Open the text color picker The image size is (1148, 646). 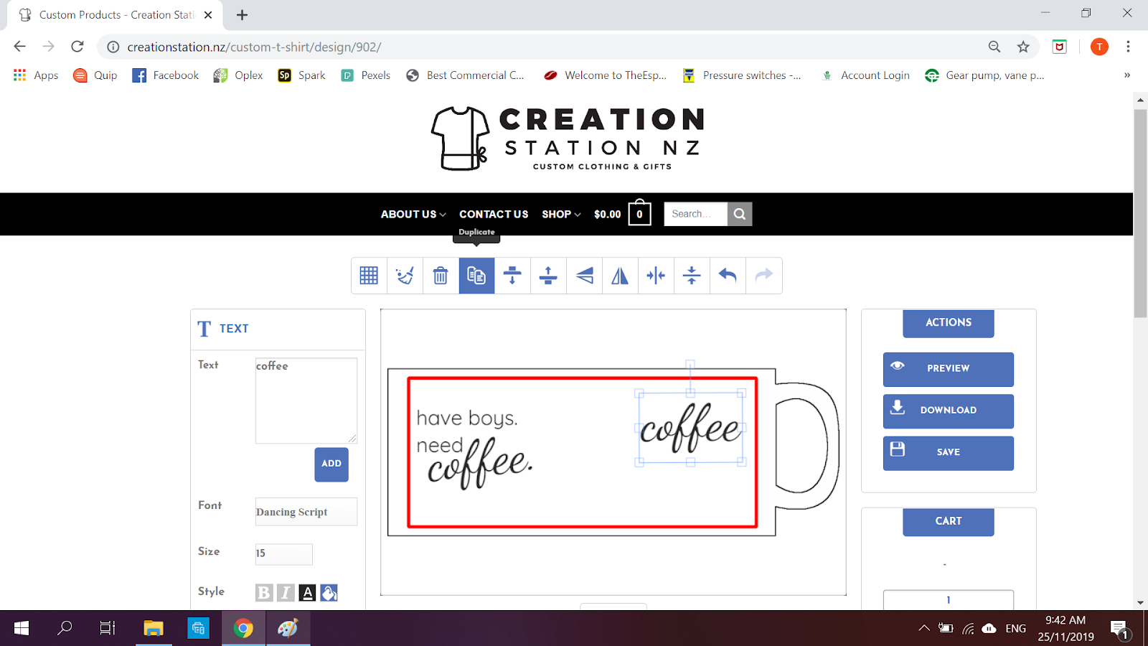(307, 592)
